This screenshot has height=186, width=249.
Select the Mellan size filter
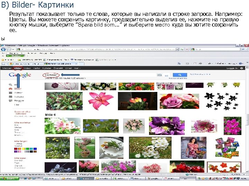[18, 127]
